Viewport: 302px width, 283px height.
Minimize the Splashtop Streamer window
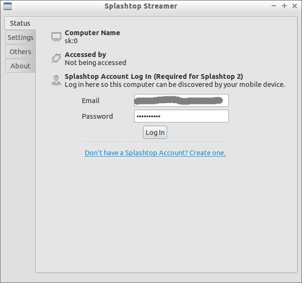point(273,6)
